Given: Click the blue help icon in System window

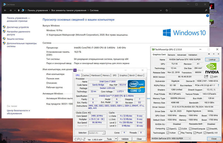Looking at the screenshot, I should [207, 16].
